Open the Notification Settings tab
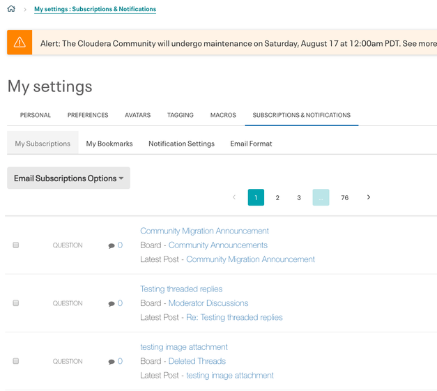Image resolution: width=437 pixels, height=391 pixels. pyautogui.click(x=181, y=144)
